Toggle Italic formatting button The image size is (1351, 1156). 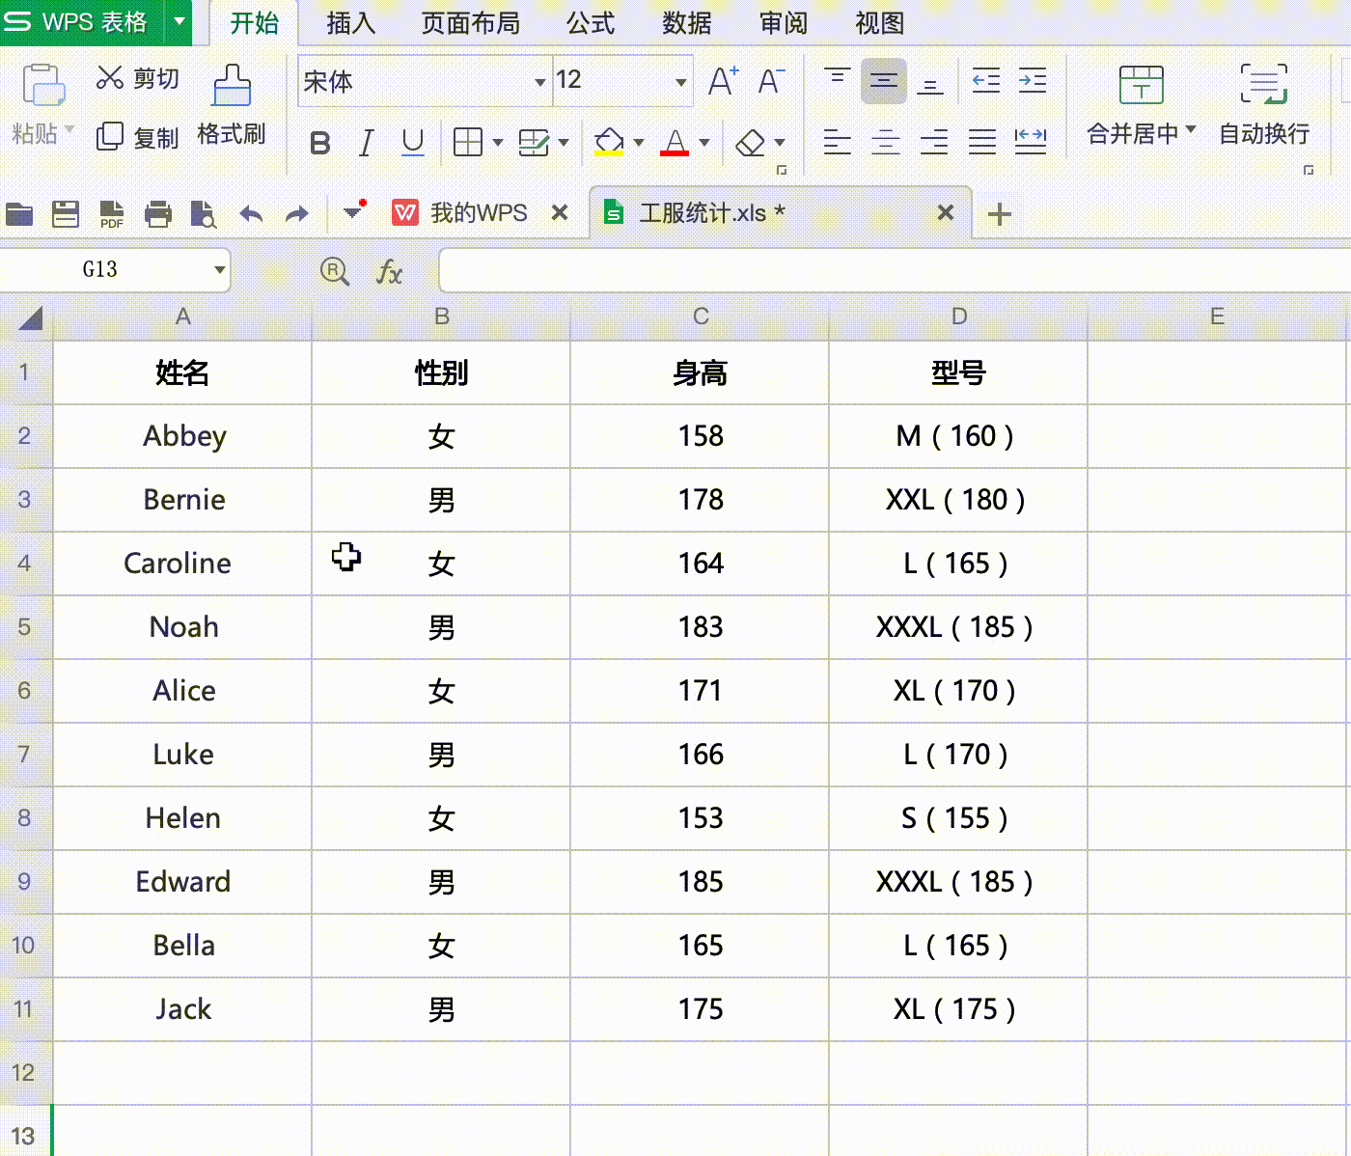[366, 144]
